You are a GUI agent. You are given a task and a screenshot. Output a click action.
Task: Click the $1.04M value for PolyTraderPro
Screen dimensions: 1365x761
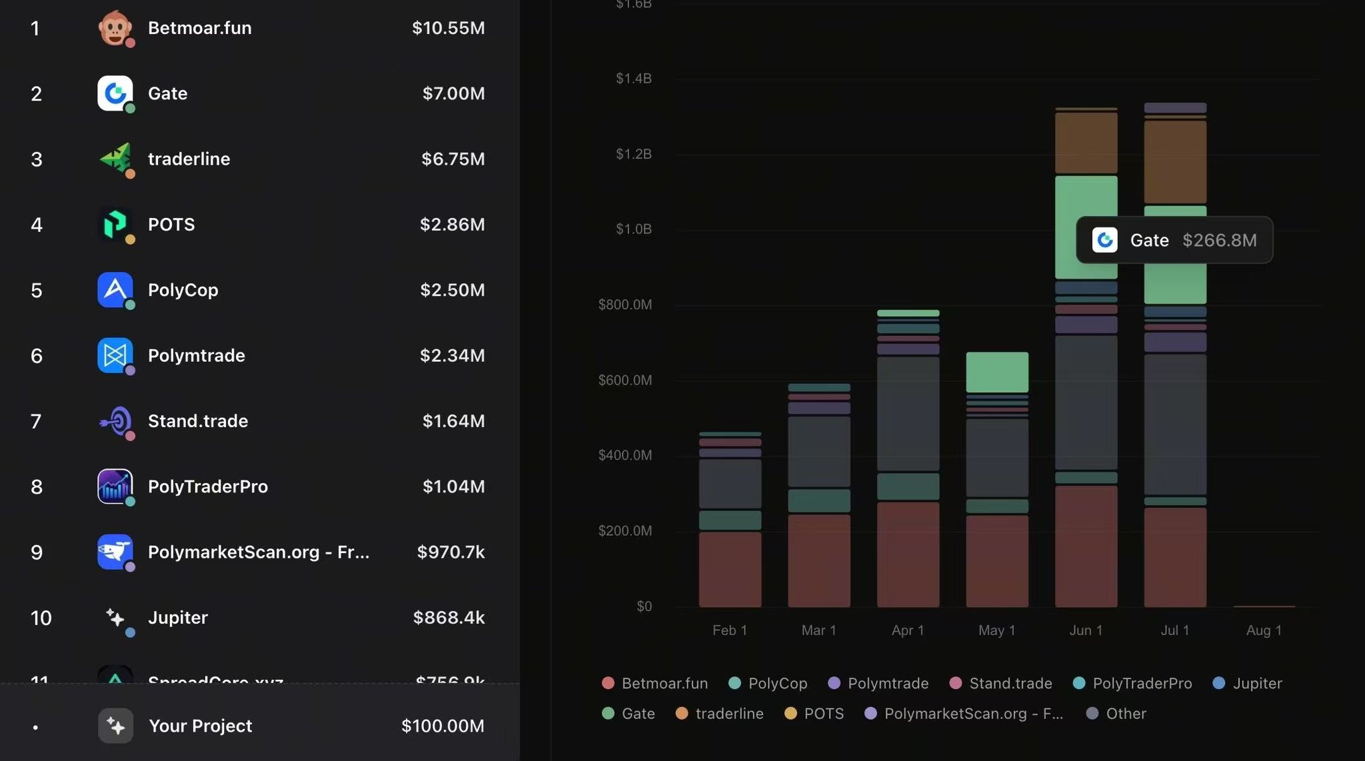[454, 486]
